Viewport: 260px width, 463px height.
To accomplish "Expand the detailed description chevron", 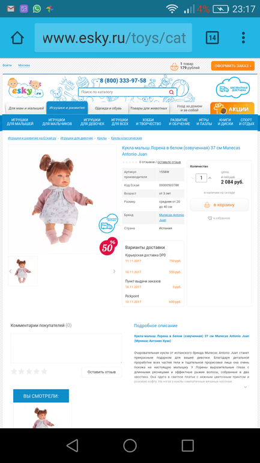I will click(245, 387).
